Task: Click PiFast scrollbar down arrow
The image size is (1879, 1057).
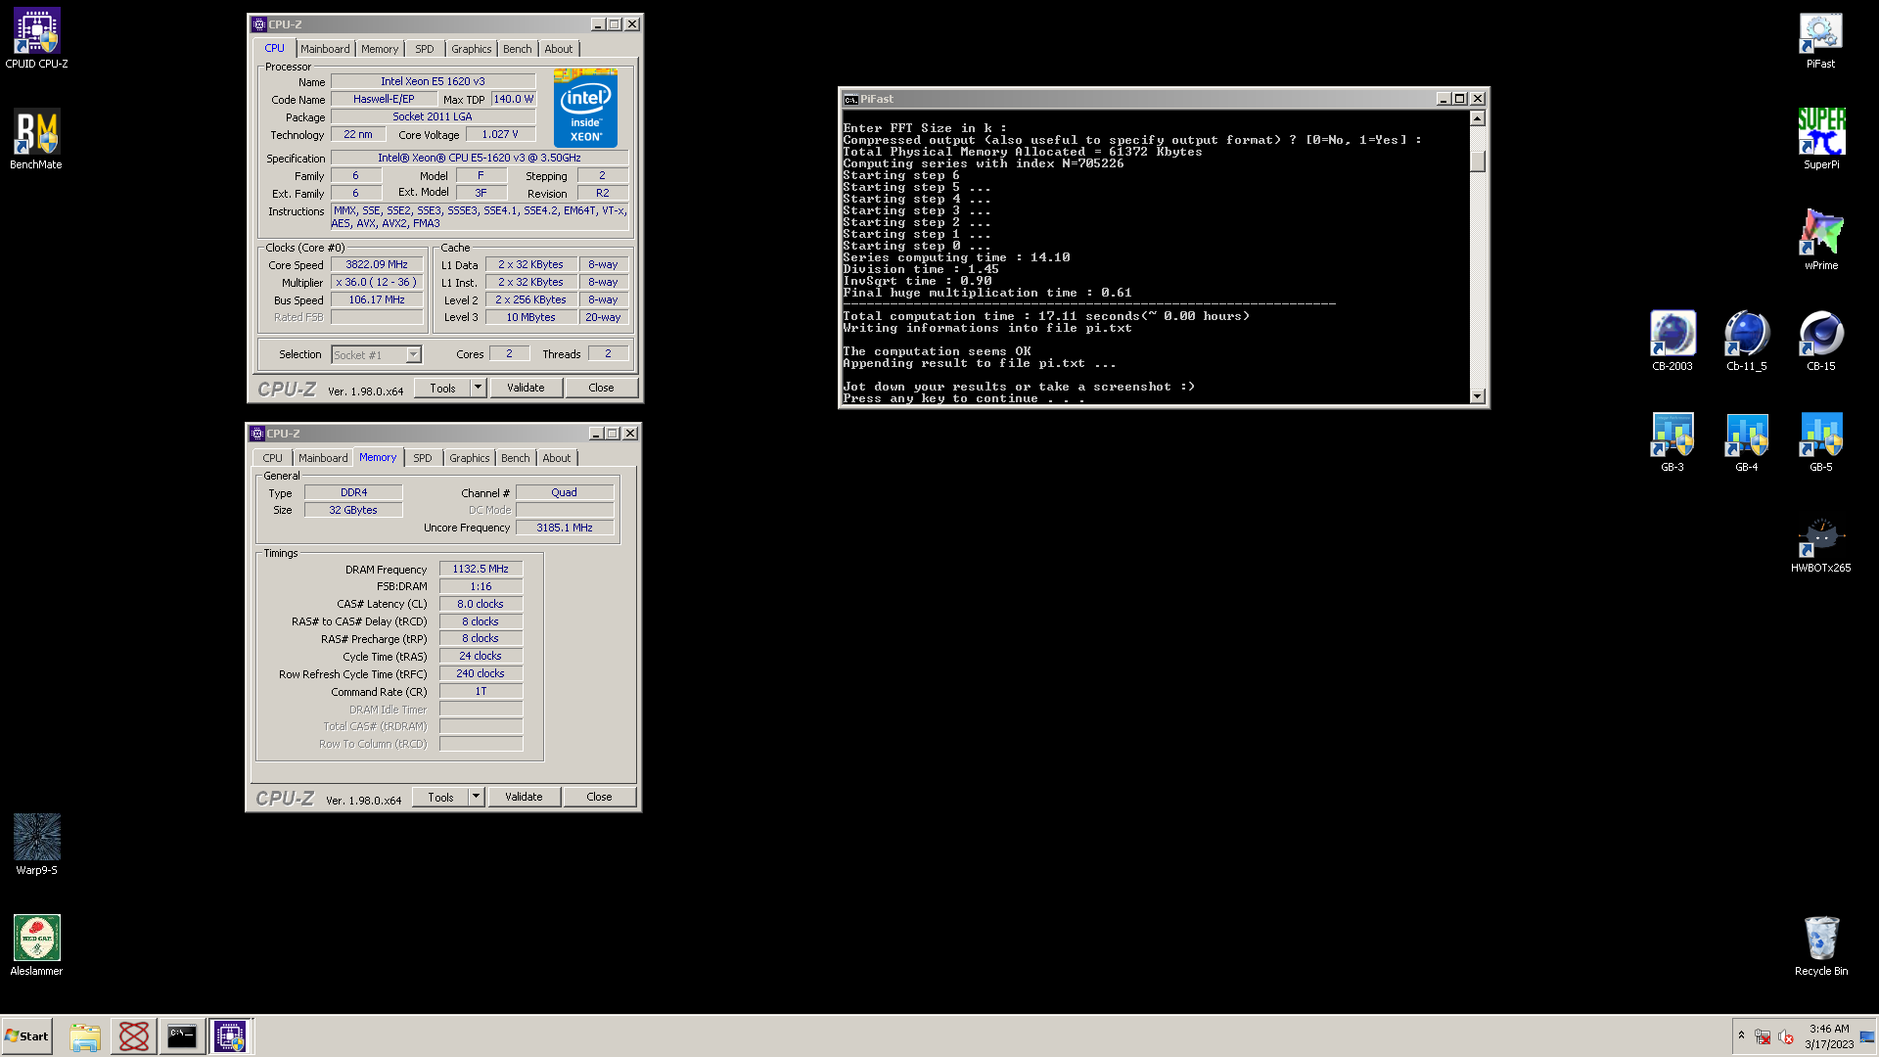Action: [1477, 396]
